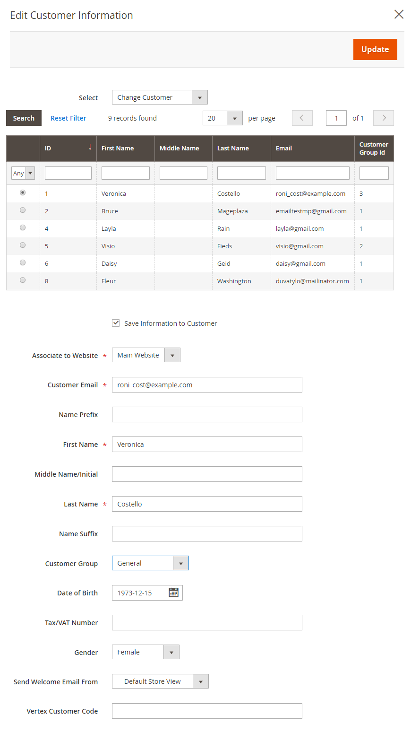Focus the Customer Email input field
Image resolution: width=411 pixels, height=733 pixels.
pos(207,385)
